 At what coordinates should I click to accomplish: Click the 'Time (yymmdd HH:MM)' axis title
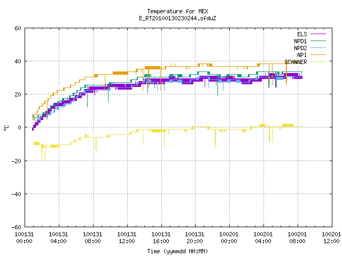pos(177,251)
